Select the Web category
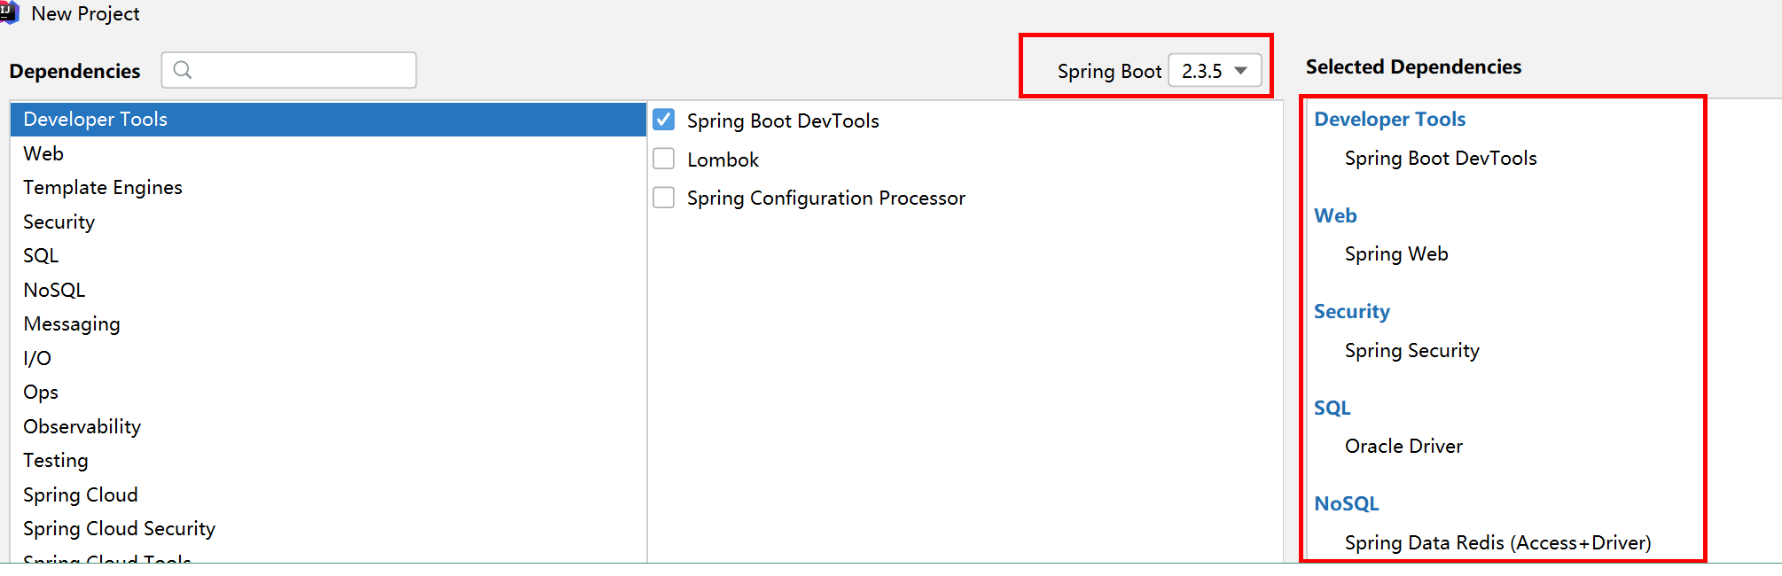Image resolution: width=1782 pixels, height=576 pixels. point(43,153)
